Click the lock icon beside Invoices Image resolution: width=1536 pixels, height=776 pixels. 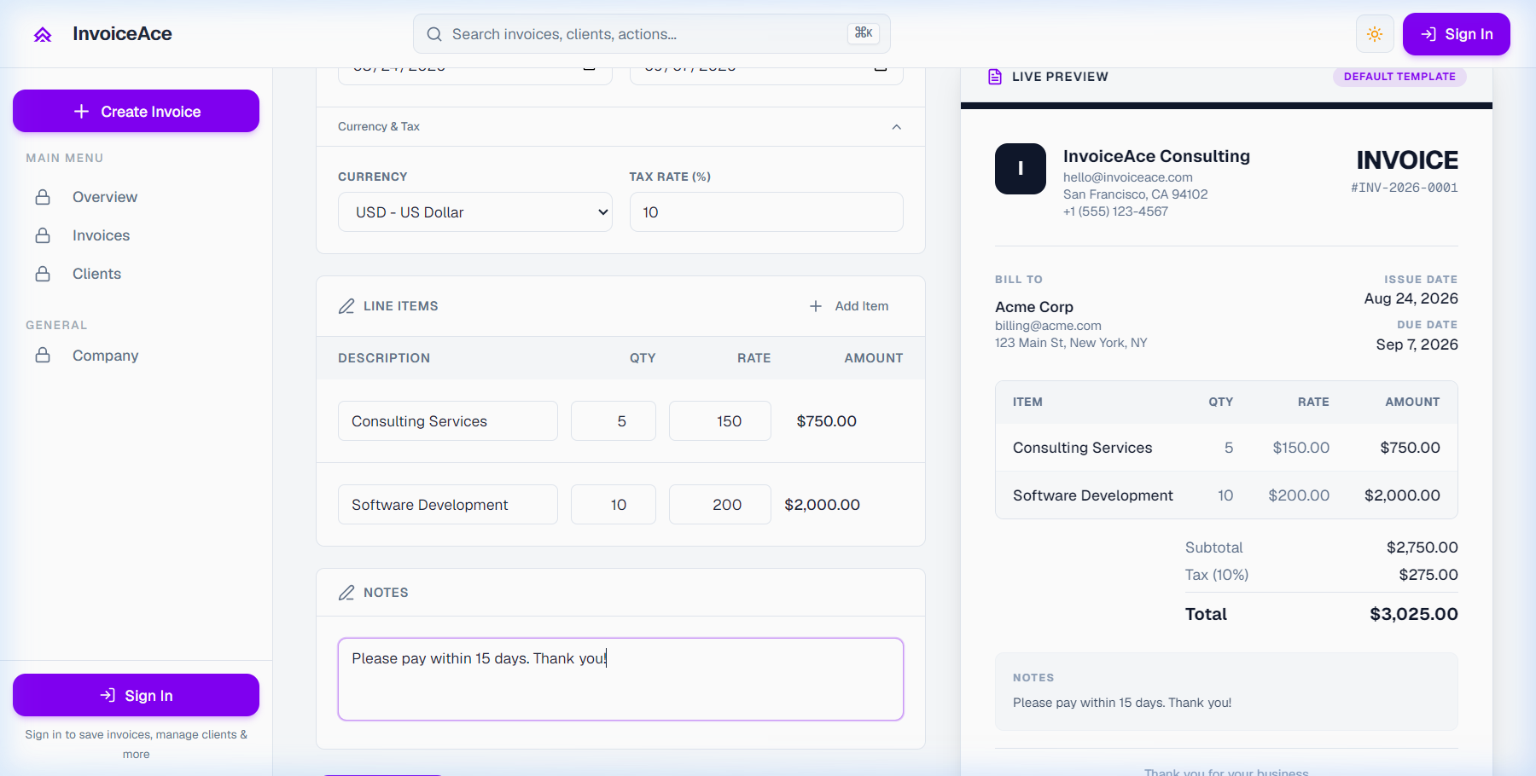pos(43,235)
